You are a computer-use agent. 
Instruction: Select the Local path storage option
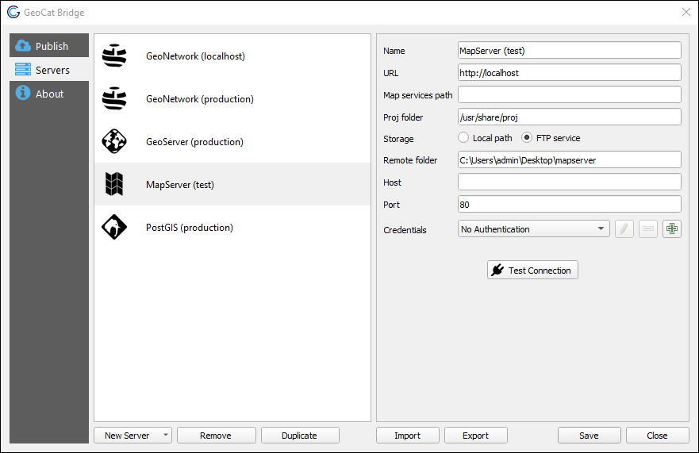(464, 138)
